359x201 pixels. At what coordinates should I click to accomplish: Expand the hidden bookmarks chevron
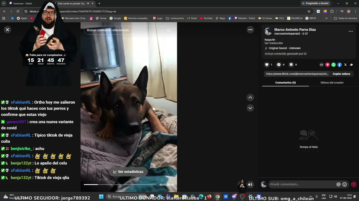[x=326, y=18]
